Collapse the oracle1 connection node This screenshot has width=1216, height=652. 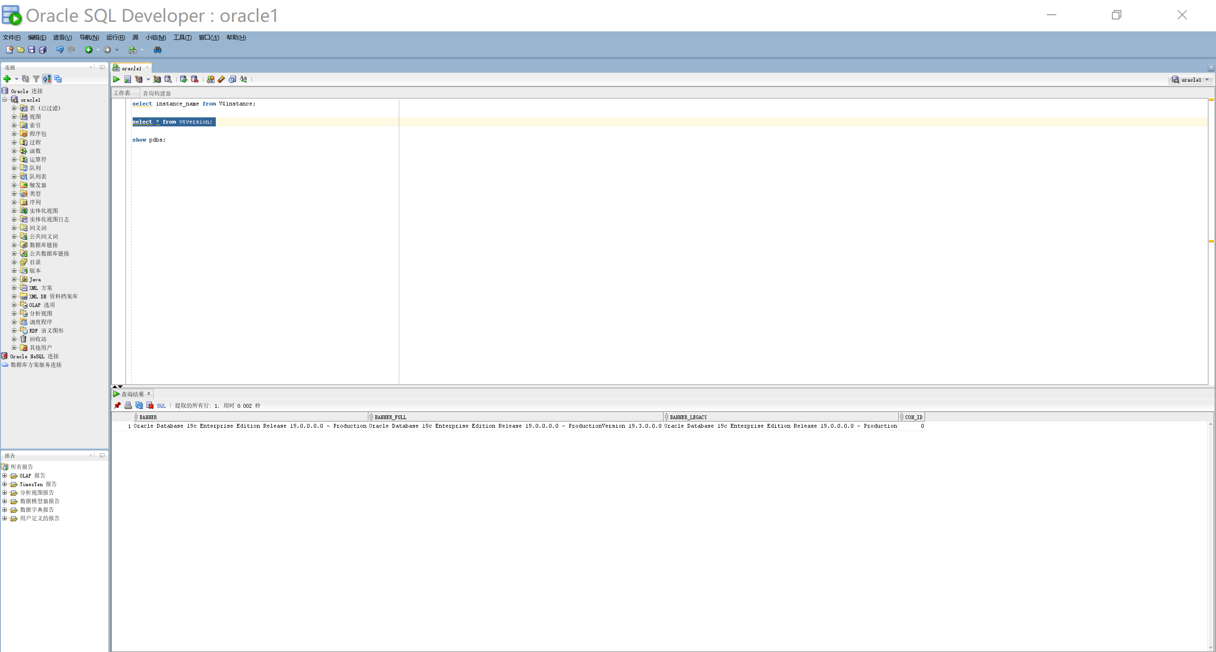[5, 99]
